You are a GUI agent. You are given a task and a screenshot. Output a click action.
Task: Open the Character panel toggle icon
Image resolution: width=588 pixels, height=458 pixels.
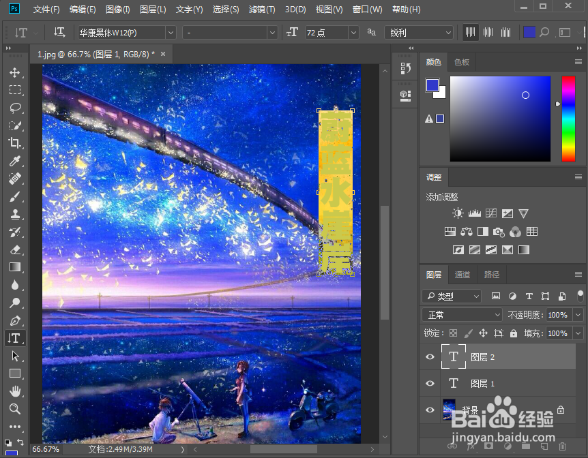(565, 33)
